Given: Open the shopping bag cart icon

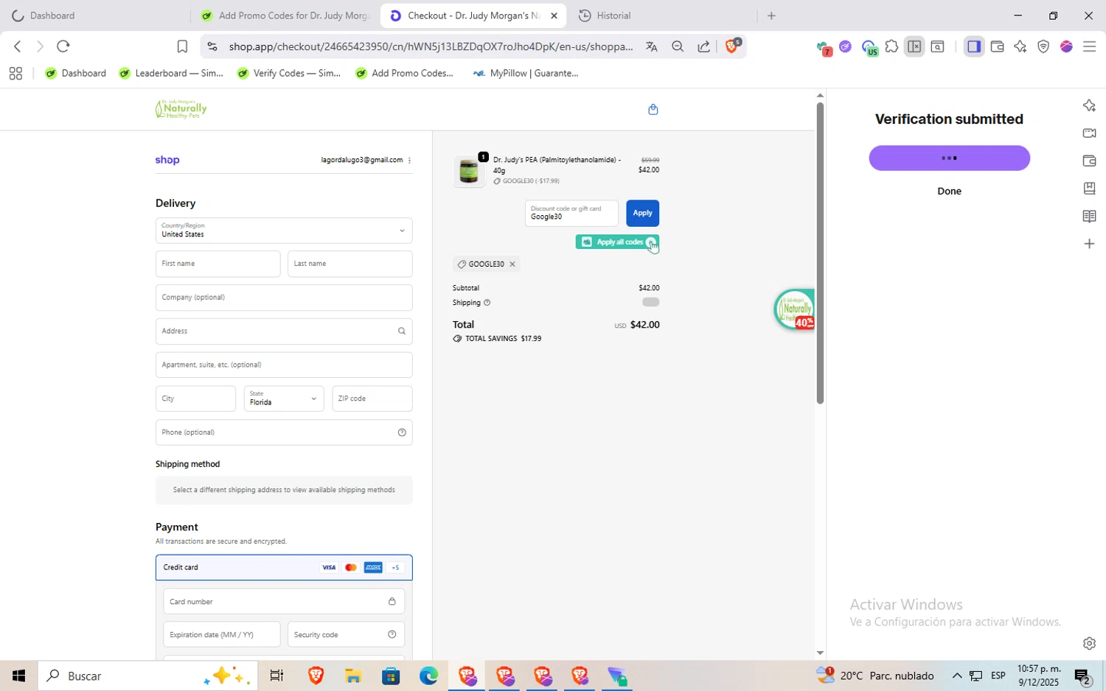Looking at the screenshot, I should tap(653, 110).
